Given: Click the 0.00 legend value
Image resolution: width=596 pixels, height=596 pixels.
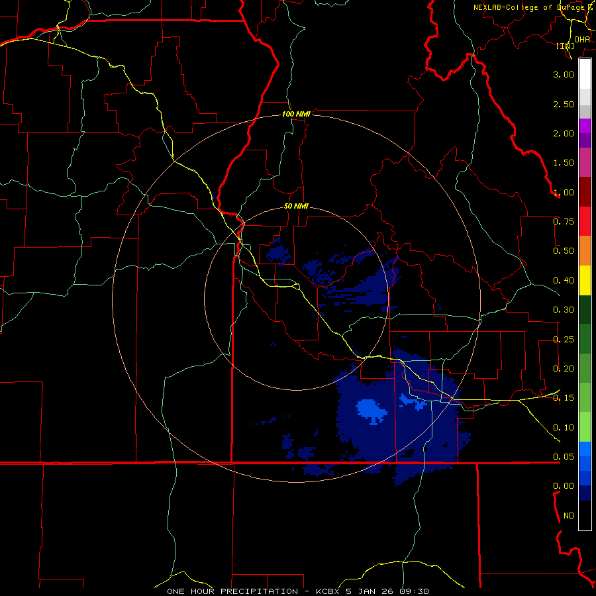Looking at the screenshot, I should (x=564, y=486).
